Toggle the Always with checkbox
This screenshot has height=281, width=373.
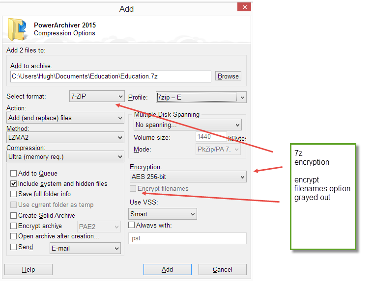tap(132, 225)
